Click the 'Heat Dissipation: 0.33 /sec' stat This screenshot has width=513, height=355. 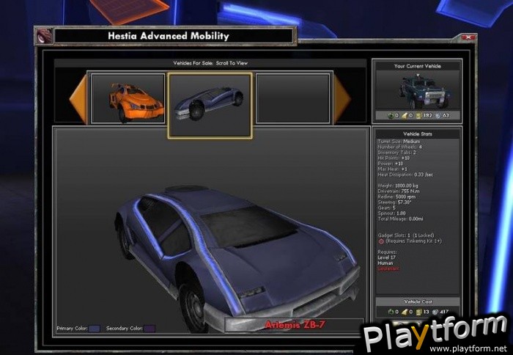point(405,175)
